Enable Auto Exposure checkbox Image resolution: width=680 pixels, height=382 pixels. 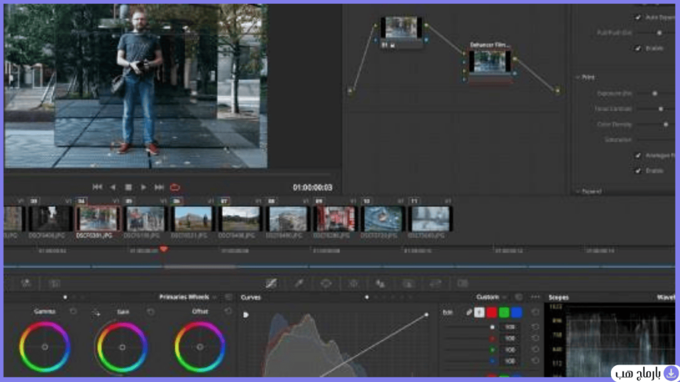coord(638,17)
